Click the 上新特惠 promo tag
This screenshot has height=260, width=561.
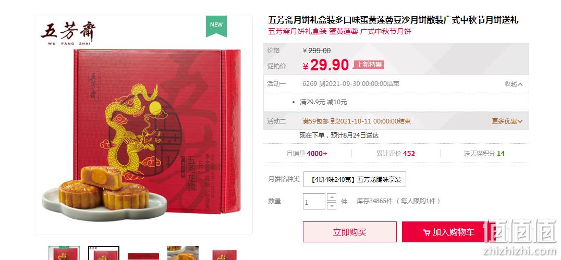point(369,65)
